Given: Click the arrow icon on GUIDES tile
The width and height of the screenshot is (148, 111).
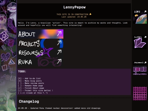Looking at the screenshot, I should pos(145,37).
